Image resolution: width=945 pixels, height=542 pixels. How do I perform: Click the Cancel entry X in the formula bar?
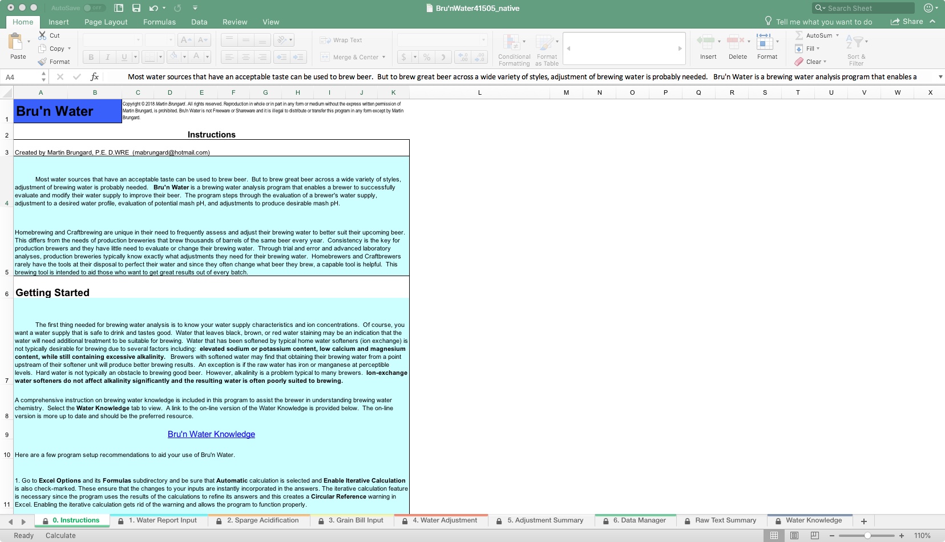60,77
